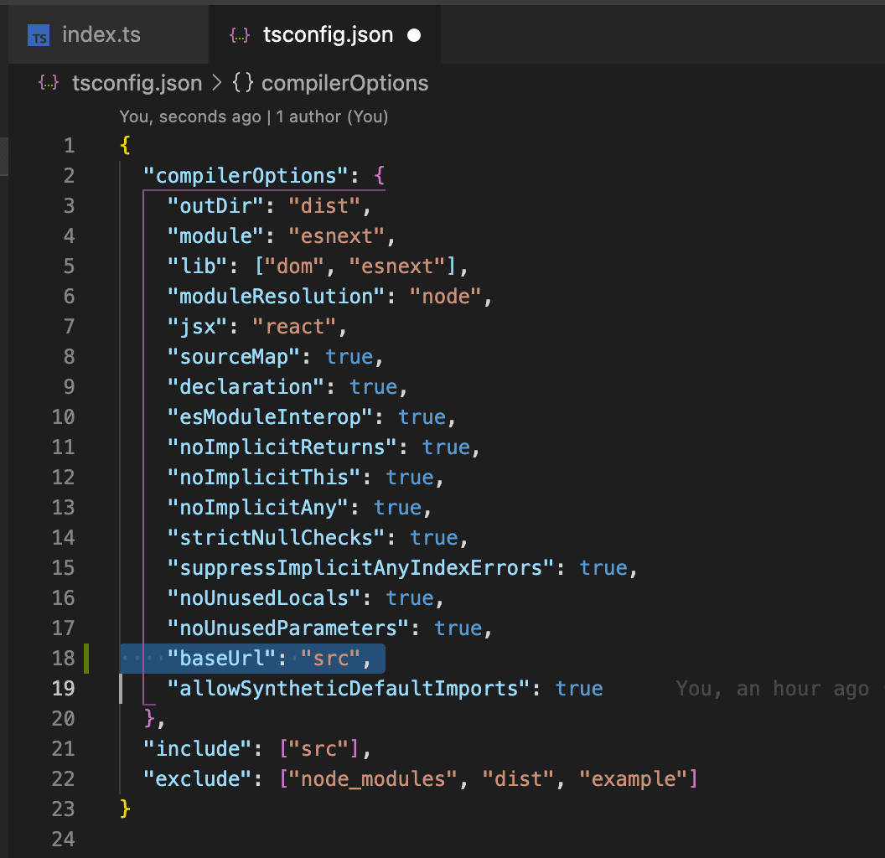Click the JSON braces icon on tsconfig.json tab
This screenshot has width=885, height=858.
pyautogui.click(x=240, y=36)
